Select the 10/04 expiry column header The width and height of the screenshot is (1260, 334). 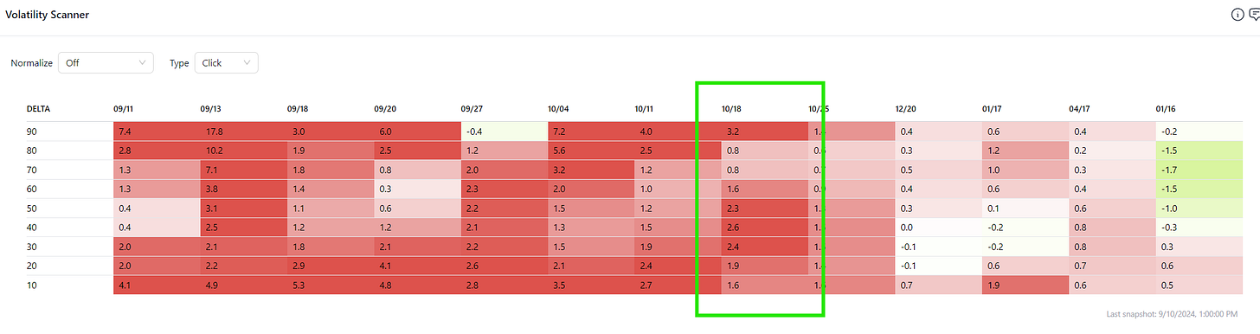[x=558, y=109]
